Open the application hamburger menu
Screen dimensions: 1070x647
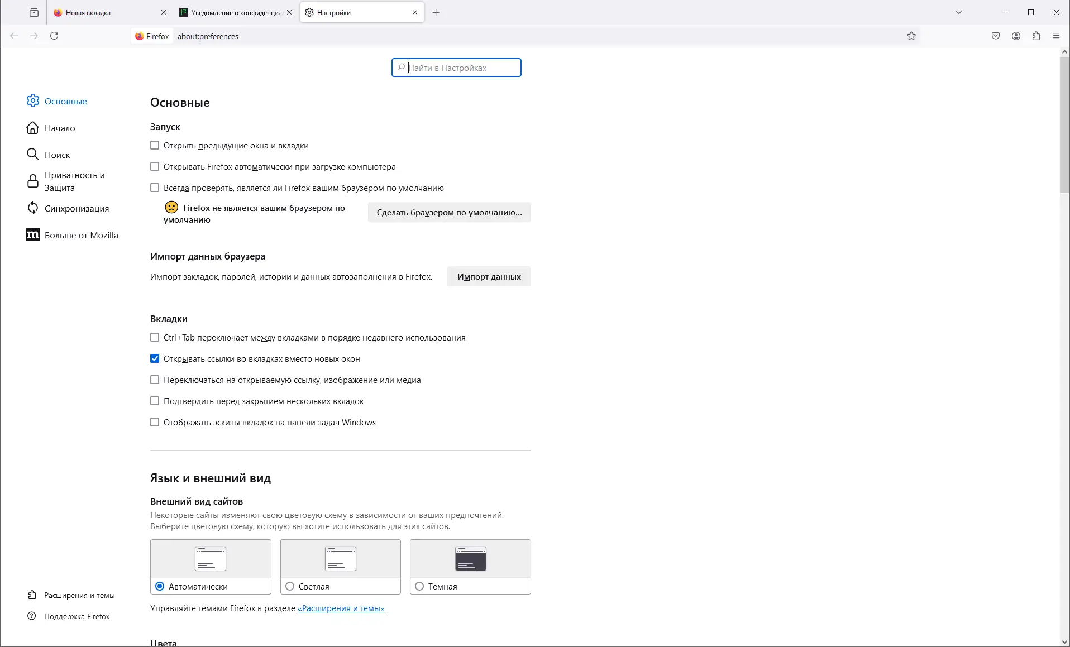pyautogui.click(x=1056, y=36)
